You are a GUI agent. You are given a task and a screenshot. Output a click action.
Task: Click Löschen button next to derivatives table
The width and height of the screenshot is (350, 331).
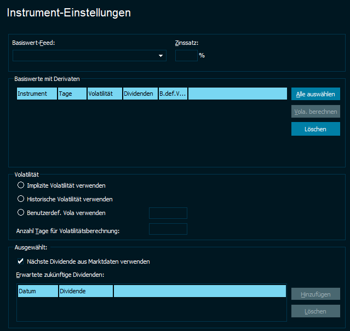[x=315, y=129]
